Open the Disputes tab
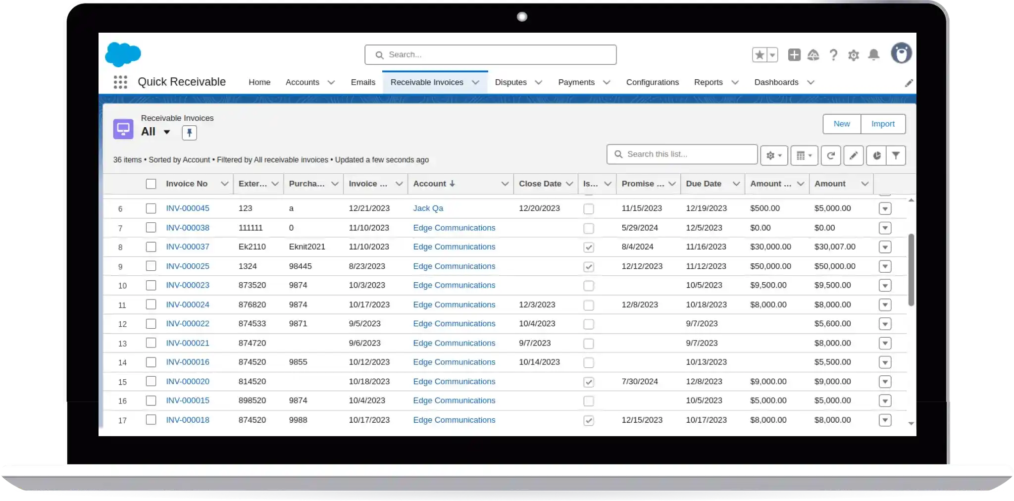 click(510, 83)
